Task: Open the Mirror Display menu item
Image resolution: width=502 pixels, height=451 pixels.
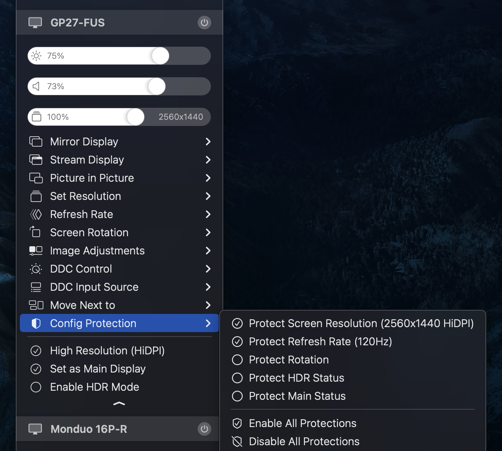Action: pos(119,142)
